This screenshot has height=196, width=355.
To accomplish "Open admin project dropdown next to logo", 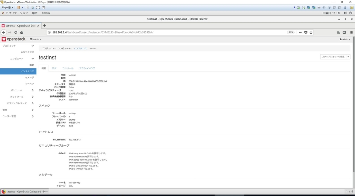I will [36, 39].
